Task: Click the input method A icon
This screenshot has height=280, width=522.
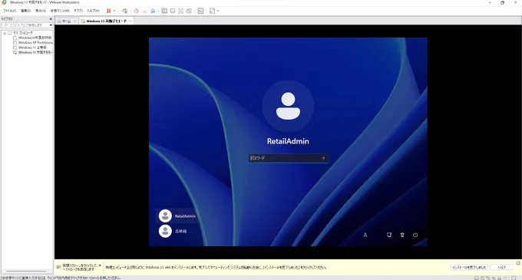Action: click(365, 235)
